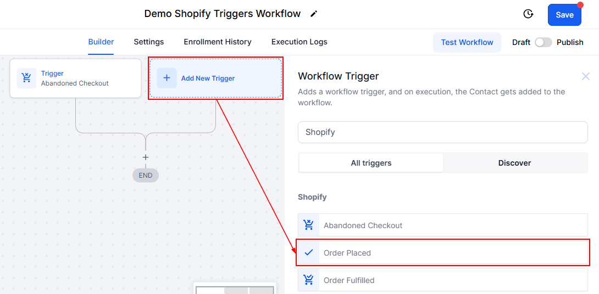The width and height of the screenshot is (599, 294).
Task: Click the pencil icon to rename the workflow
Action: (314, 14)
